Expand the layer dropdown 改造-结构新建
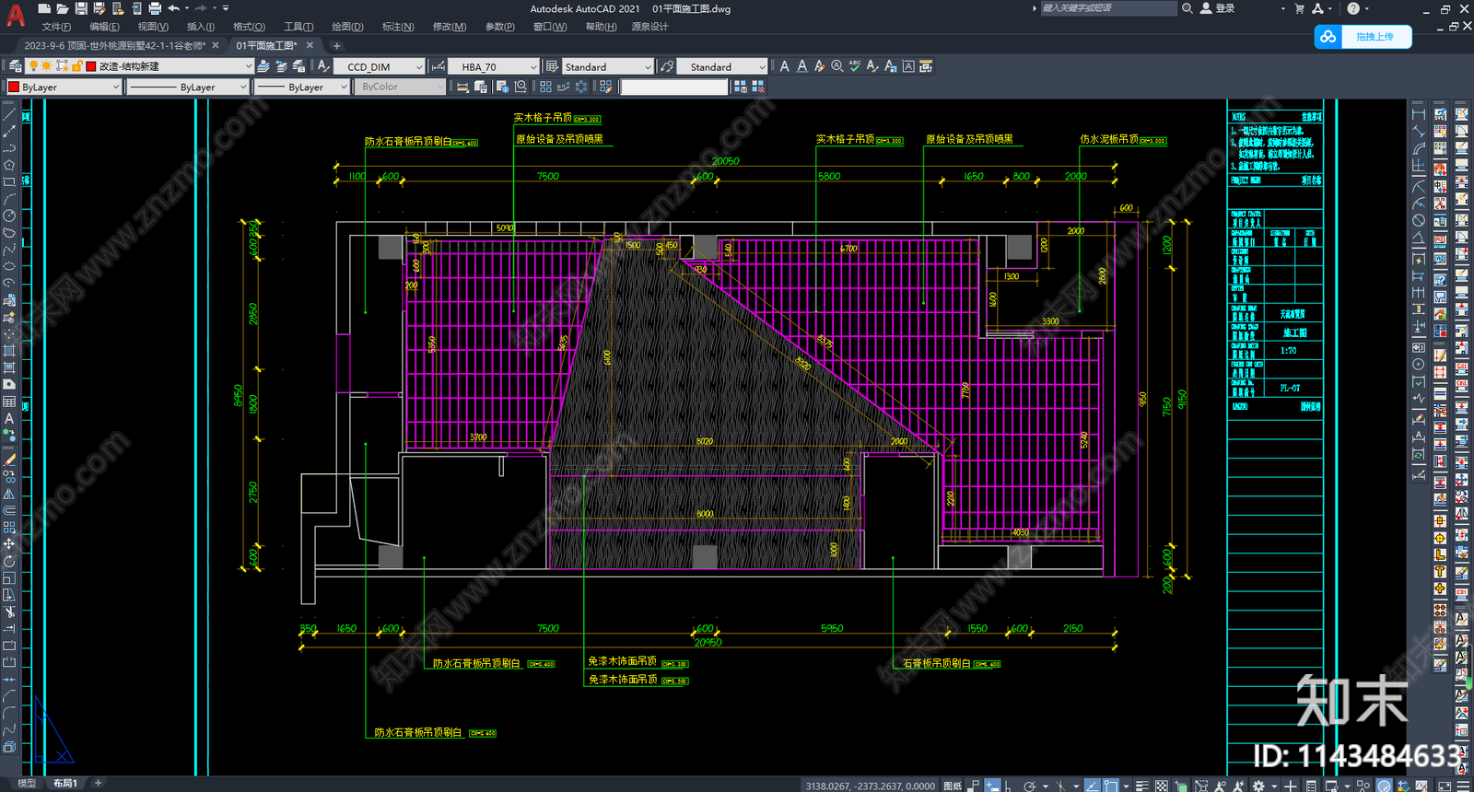Image resolution: width=1474 pixels, height=792 pixels. (248, 66)
